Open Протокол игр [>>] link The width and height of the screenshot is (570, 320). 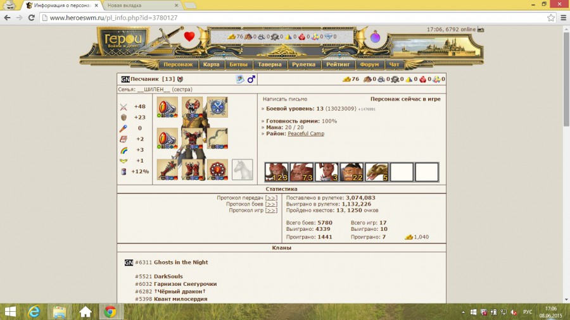click(271, 210)
